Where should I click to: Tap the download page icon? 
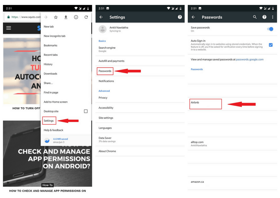pyautogui.click(x=66, y=17)
